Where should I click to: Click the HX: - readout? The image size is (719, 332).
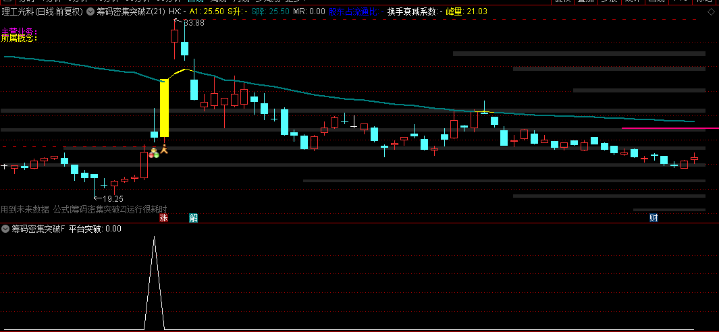click(177, 11)
